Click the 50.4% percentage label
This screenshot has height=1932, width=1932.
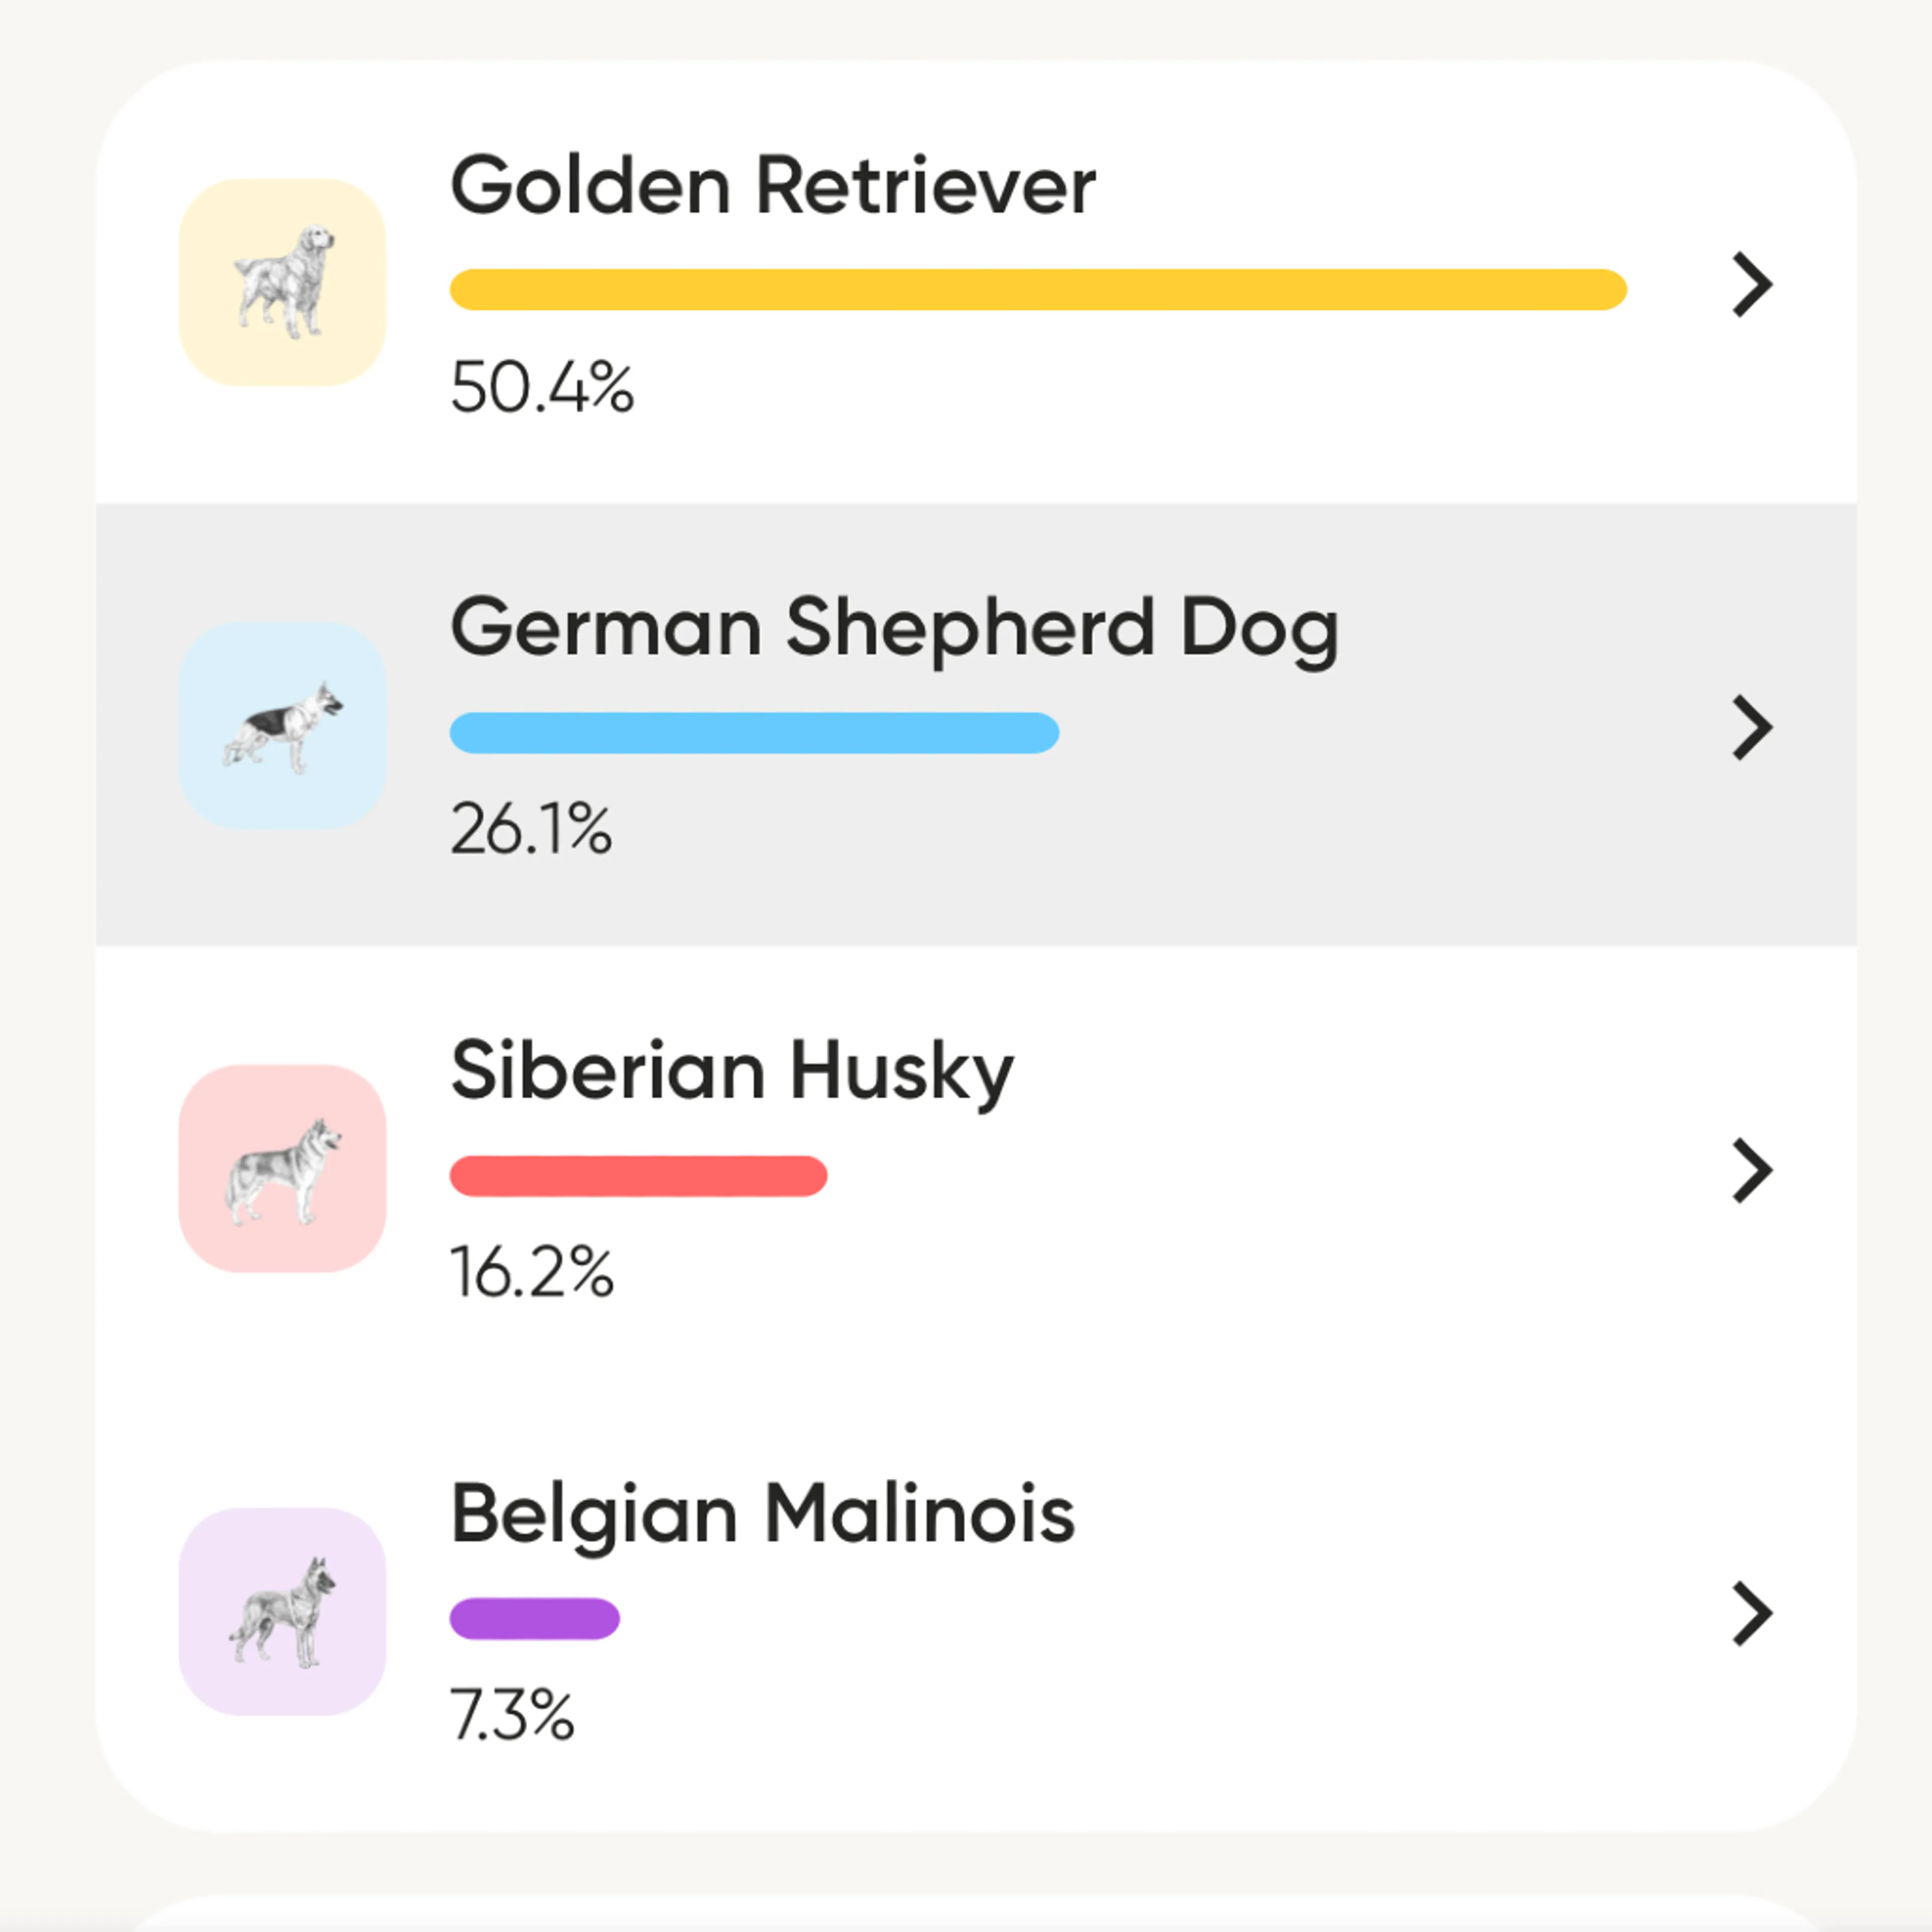[x=542, y=387]
